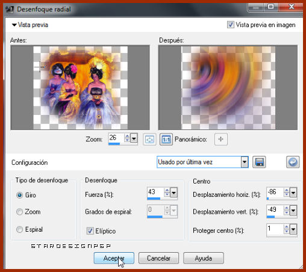The image size is (306, 272).
Task: Click the Aceptar button
Action: click(114, 258)
